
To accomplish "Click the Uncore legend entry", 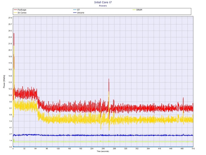I will 79,13.
